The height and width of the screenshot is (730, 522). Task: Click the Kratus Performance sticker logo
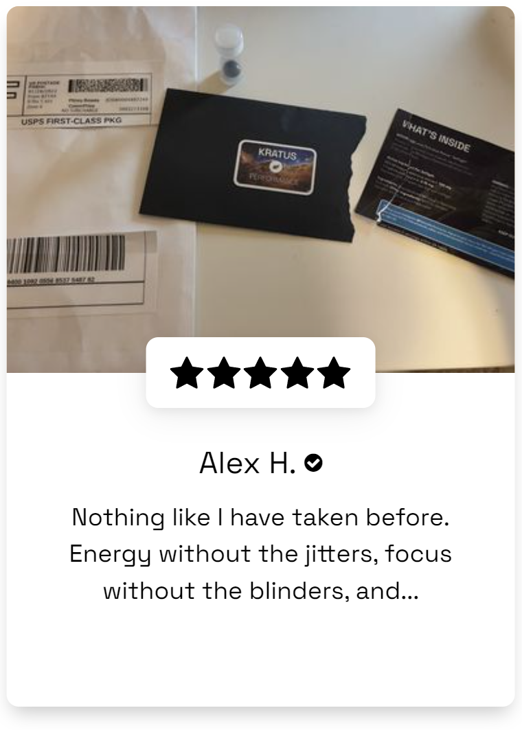[x=275, y=167]
